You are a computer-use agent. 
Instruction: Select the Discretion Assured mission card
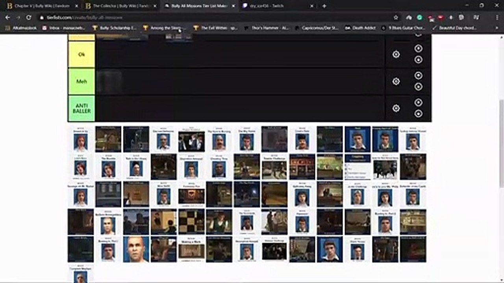tap(191, 167)
